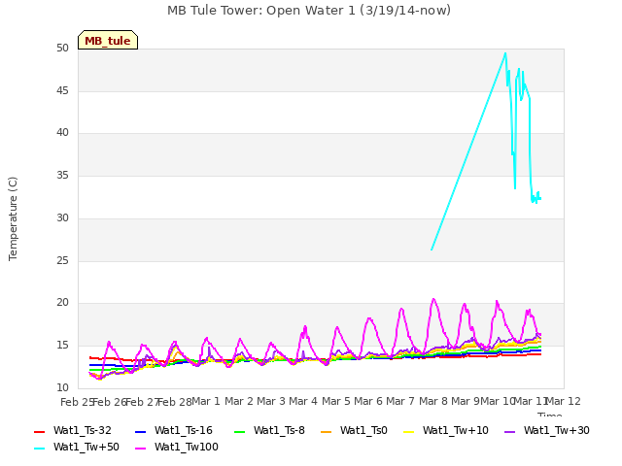The image size is (622, 466).
Task: Click the cyan Wat1_Tw+50 legend swatch
Action: pos(40,449)
